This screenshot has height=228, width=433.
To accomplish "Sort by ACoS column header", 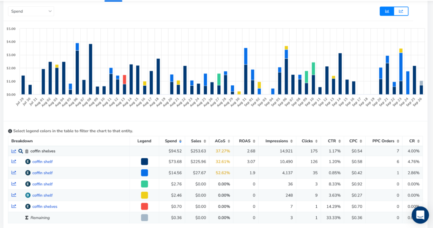I will pyautogui.click(x=222, y=141).
